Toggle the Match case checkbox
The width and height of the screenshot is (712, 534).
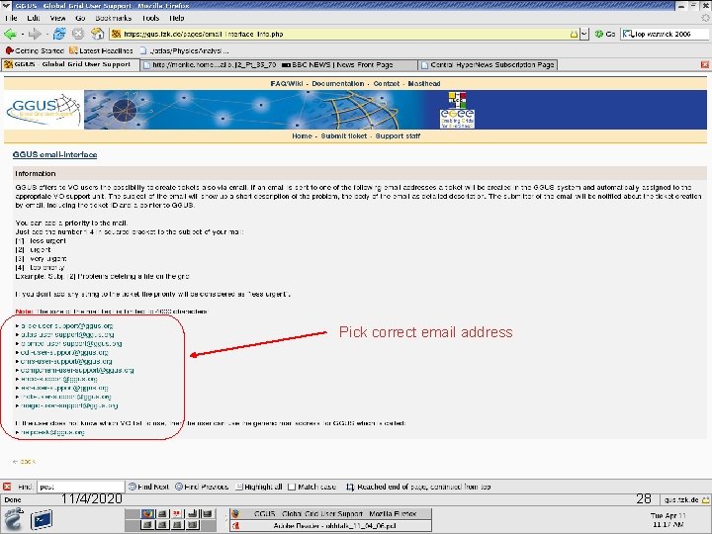coord(292,487)
